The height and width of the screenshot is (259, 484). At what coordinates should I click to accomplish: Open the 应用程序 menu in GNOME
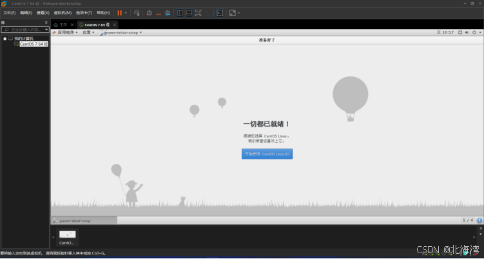[x=66, y=32]
